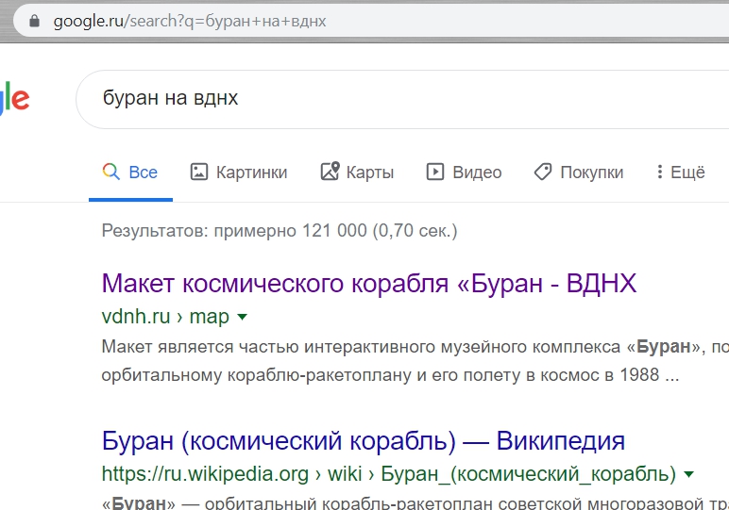Click the tag icon beside Покупки

coord(543,172)
